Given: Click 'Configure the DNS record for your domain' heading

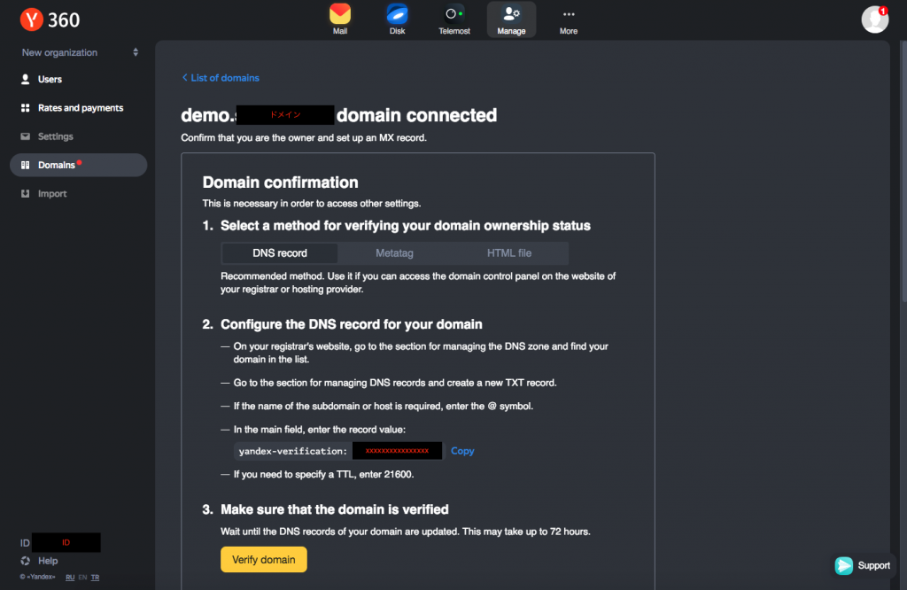Looking at the screenshot, I should (351, 324).
